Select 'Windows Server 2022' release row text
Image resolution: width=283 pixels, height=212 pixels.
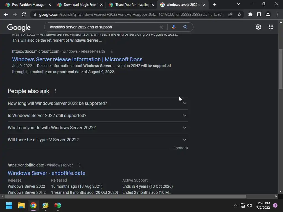click(26, 186)
